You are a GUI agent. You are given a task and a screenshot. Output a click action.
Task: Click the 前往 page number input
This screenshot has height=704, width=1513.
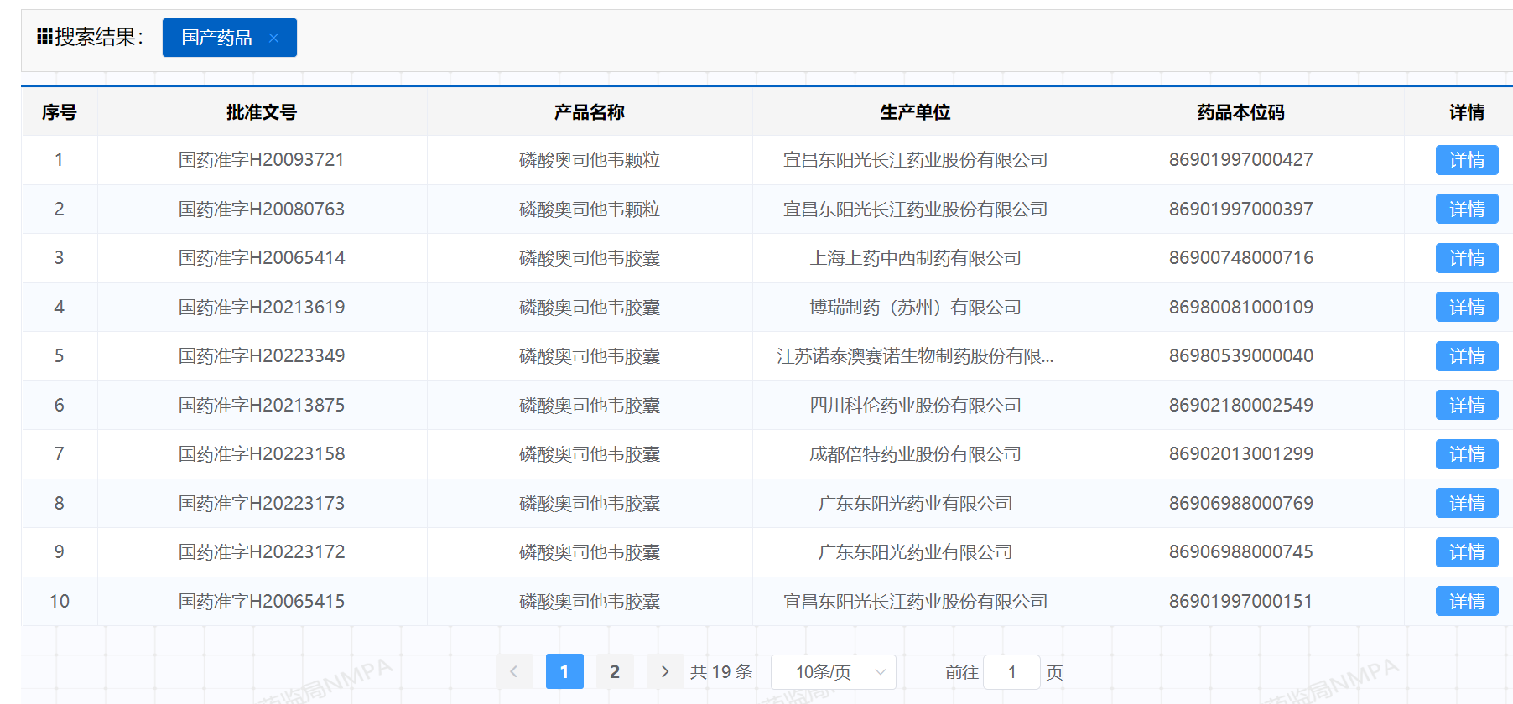pyautogui.click(x=1011, y=672)
